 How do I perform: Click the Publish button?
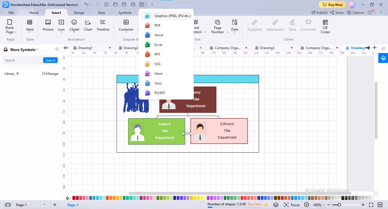[x=319, y=13]
